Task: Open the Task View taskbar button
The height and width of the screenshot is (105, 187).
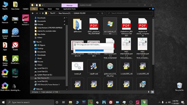Action: [63, 102]
